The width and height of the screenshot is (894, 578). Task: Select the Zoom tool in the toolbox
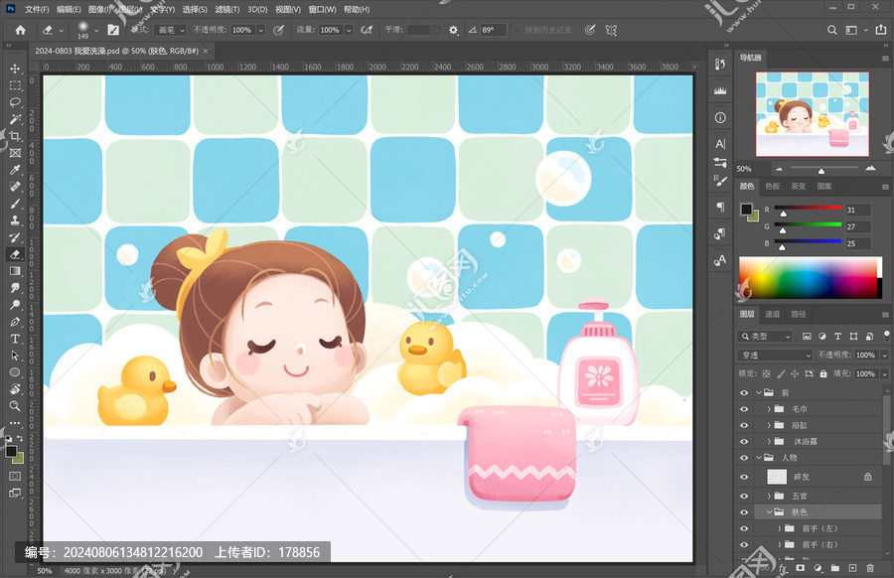pos(15,406)
